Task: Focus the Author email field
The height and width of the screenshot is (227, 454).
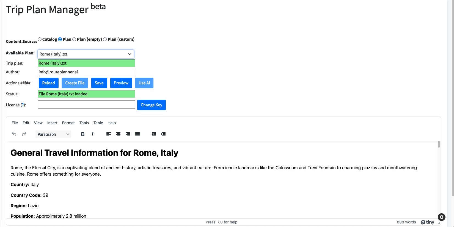Action: (86, 72)
